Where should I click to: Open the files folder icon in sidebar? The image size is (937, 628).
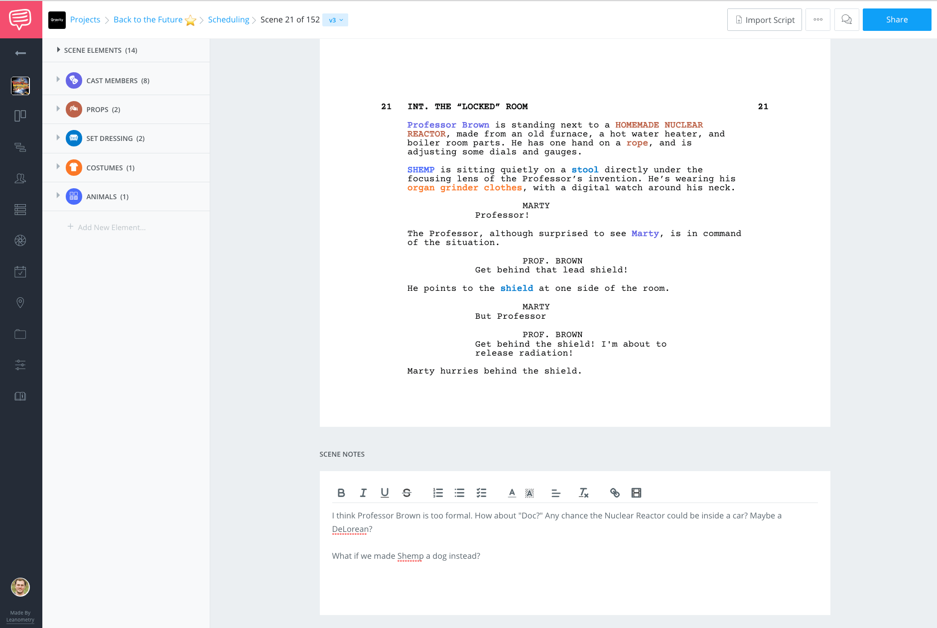20,334
